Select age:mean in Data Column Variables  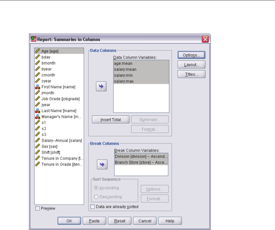point(141,63)
